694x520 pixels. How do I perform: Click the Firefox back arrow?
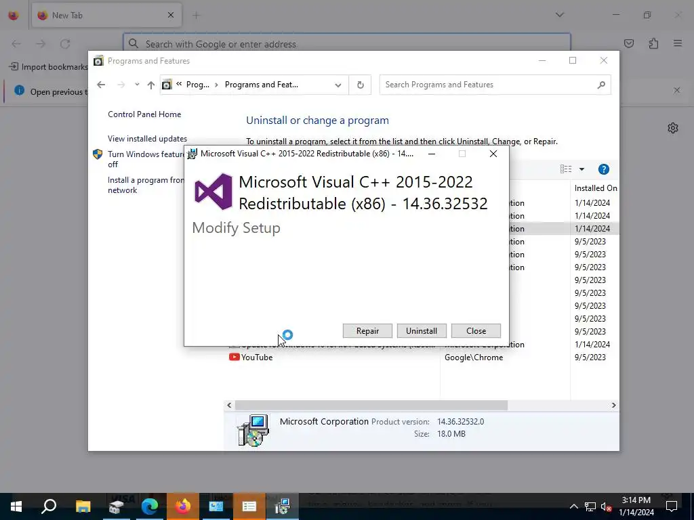pyautogui.click(x=16, y=44)
